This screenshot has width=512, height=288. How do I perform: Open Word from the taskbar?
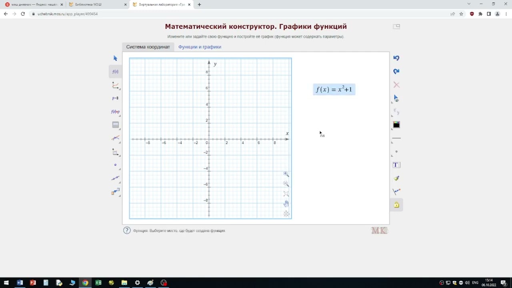pos(20,283)
